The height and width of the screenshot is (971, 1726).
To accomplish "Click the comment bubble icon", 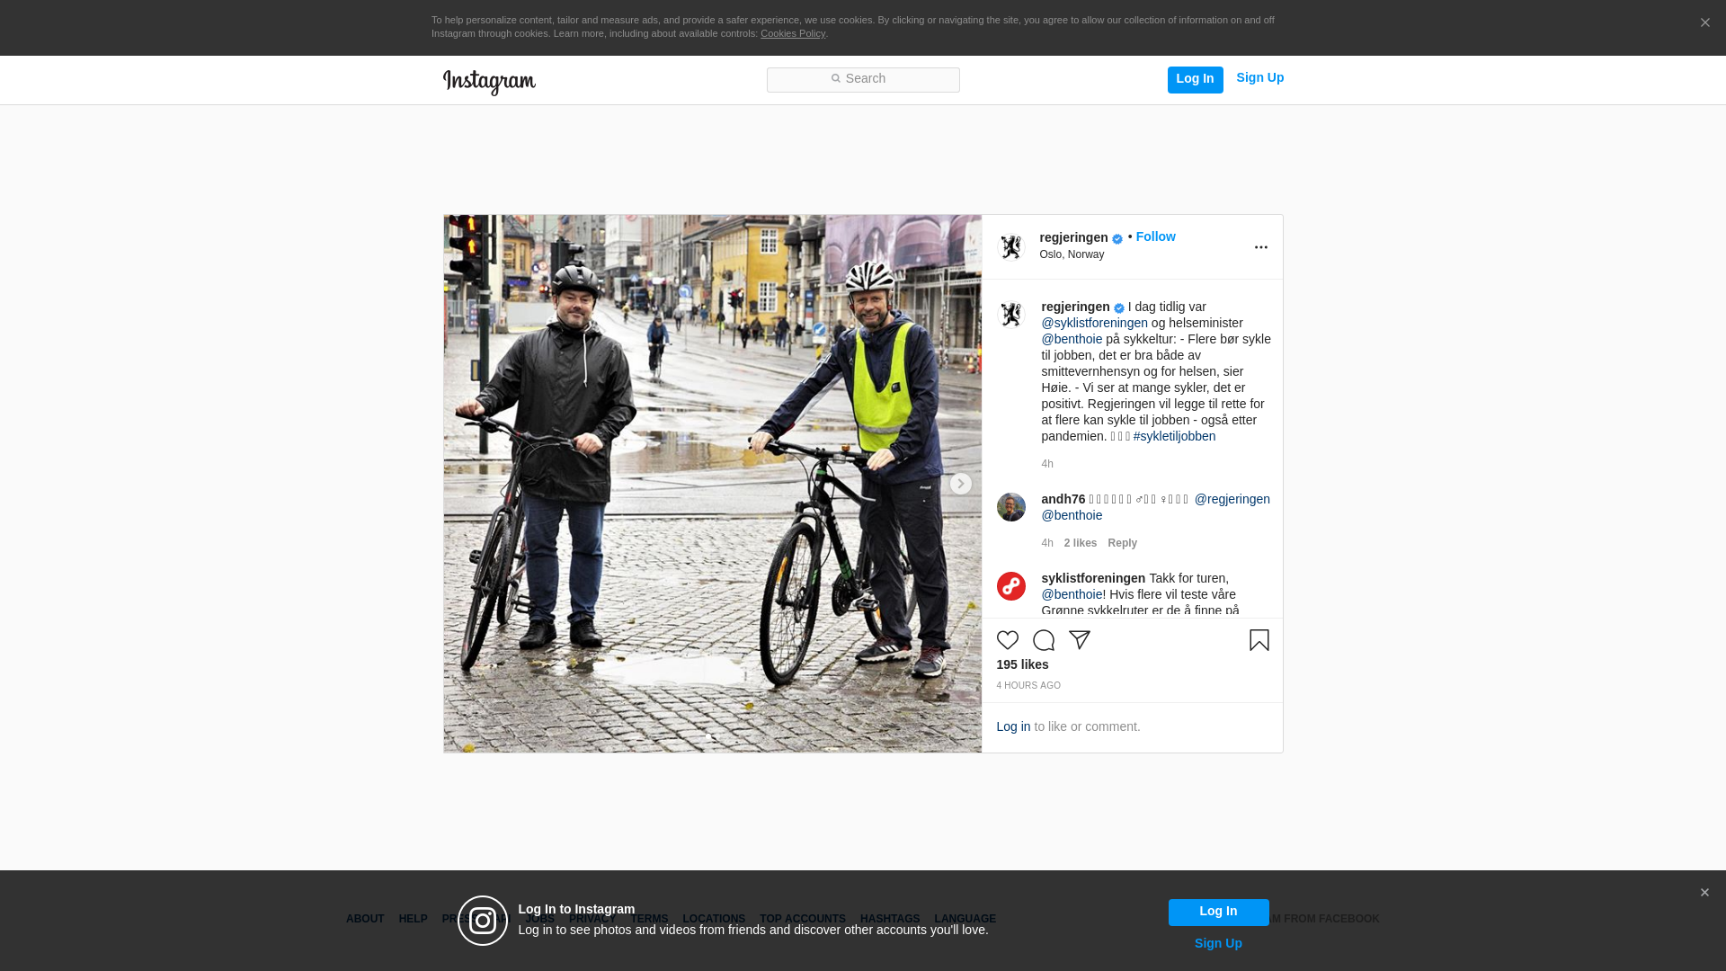I will (1044, 640).
